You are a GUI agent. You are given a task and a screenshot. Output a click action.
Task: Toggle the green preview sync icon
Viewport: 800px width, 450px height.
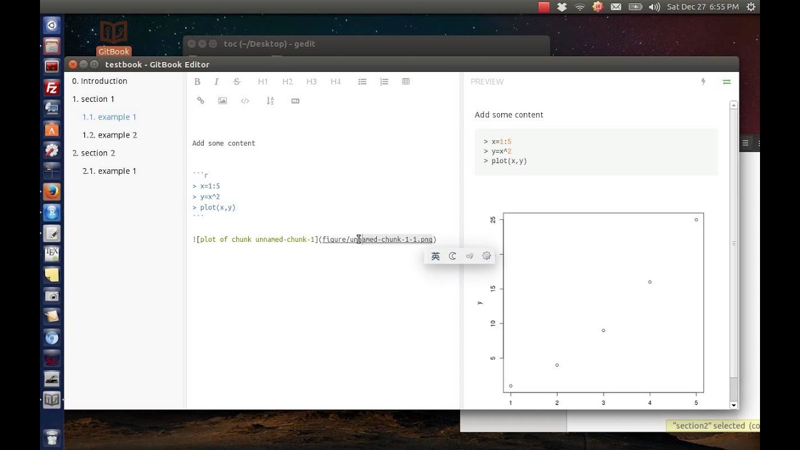pyautogui.click(x=726, y=82)
